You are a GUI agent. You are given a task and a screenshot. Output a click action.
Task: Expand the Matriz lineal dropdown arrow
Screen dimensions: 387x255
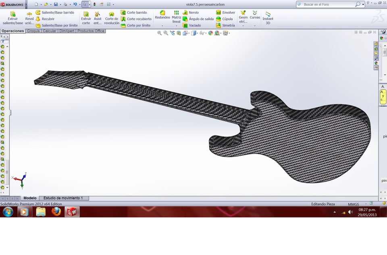(x=176, y=26)
